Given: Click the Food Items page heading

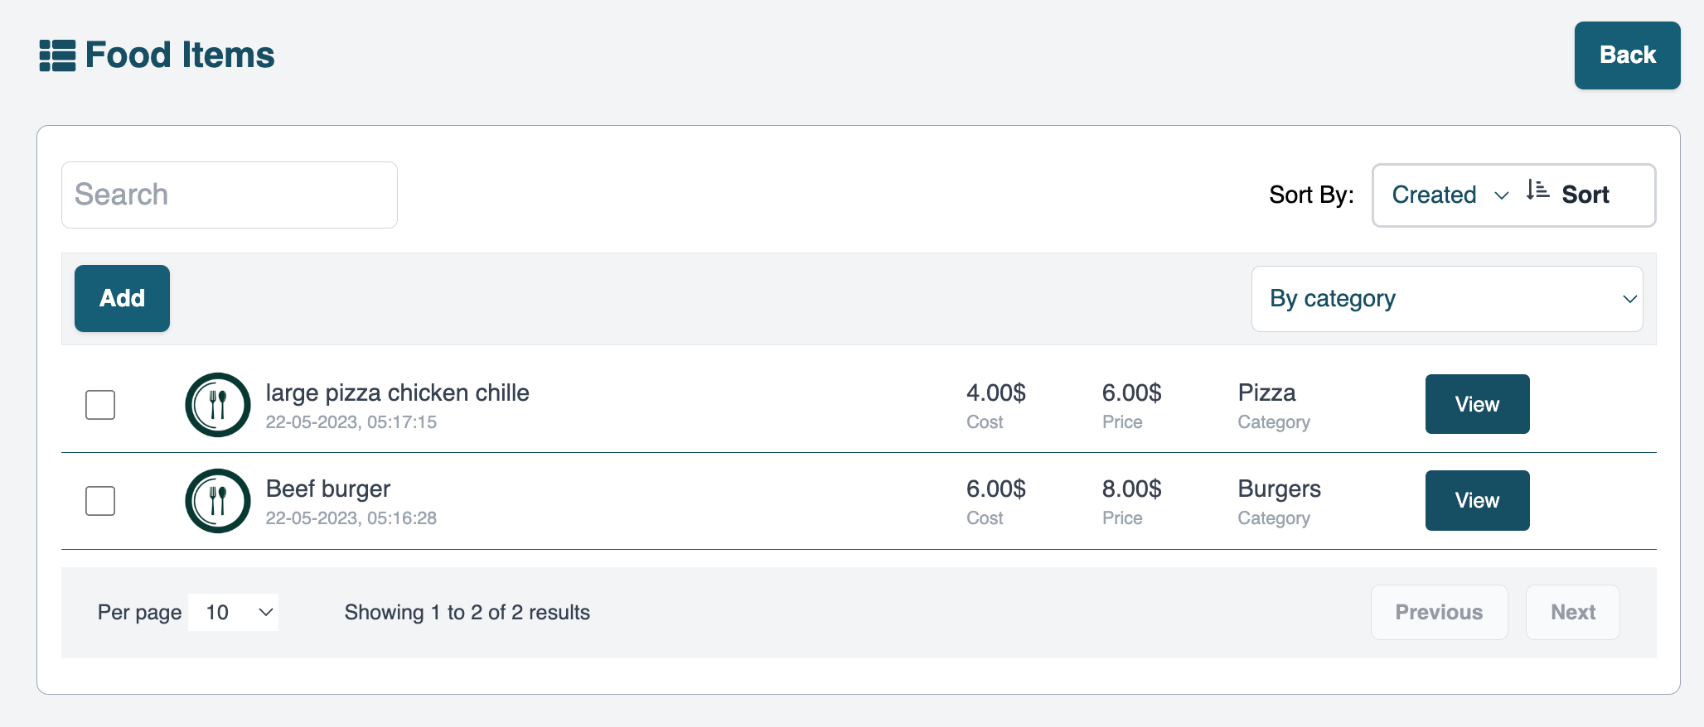Looking at the screenshot, I should click(x=180, y=55).
